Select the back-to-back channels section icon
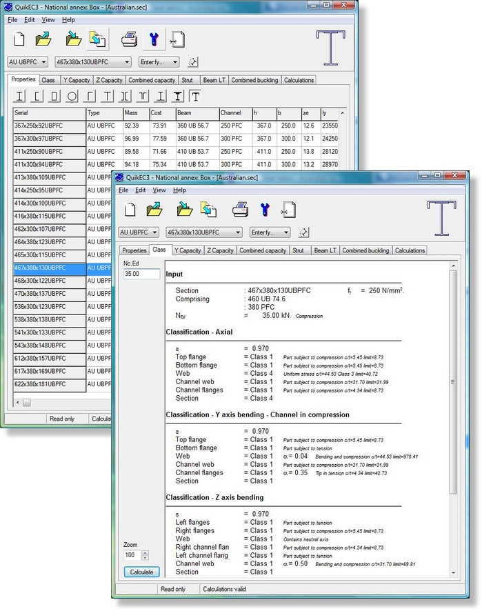The image size is (482, 611). pos(125,97)
